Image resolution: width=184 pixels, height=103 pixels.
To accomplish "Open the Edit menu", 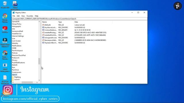I will click(x=18, y=16).
